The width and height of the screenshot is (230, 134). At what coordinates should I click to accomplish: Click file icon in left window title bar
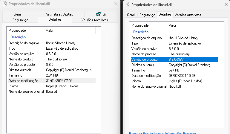pyautogui.click(x=5, y=4)
